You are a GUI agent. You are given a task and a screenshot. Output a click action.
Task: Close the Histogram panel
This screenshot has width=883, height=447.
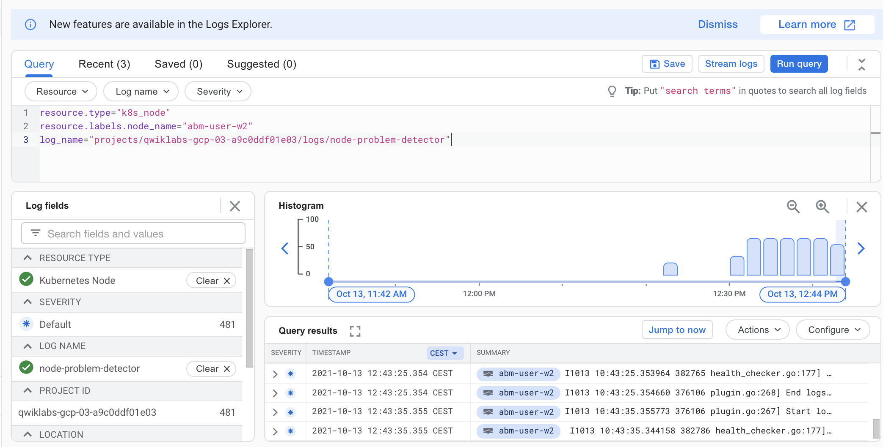coord(862,207)
